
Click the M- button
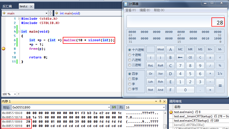(220, 49)
